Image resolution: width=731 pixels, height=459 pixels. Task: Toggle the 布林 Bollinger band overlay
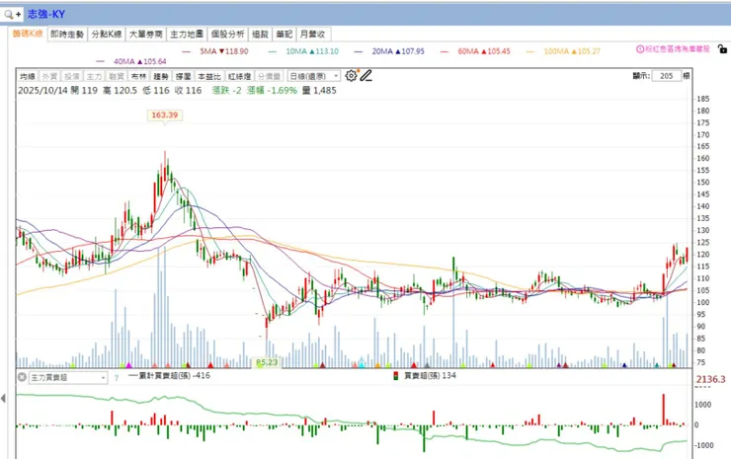138,76
